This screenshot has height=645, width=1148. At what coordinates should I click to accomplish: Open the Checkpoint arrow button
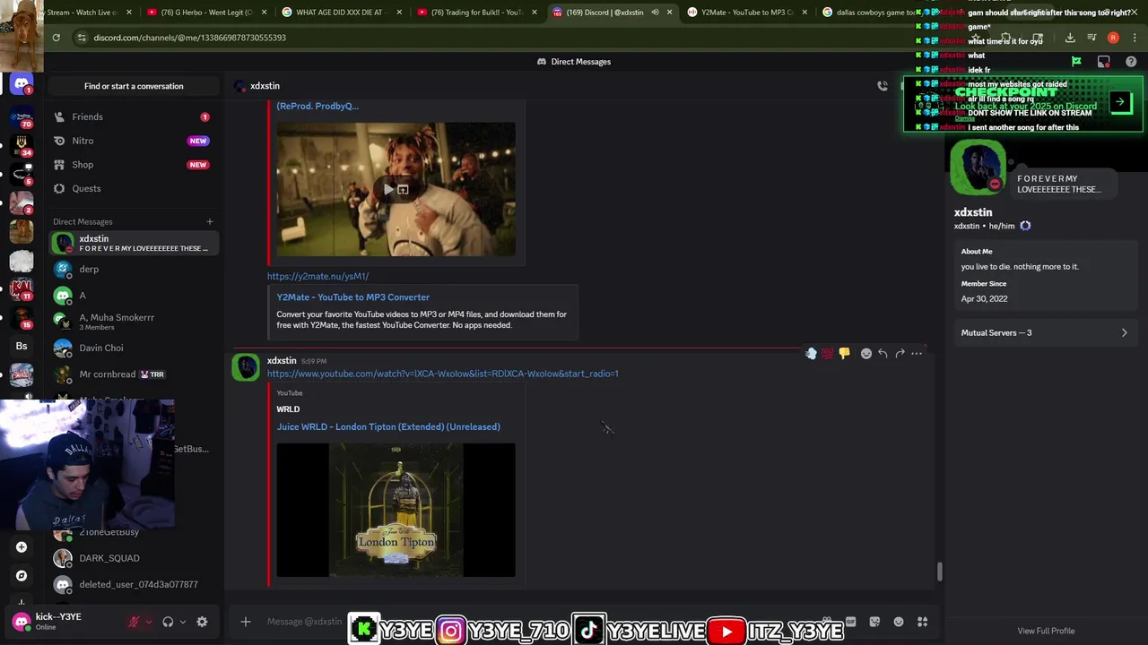1119,102
